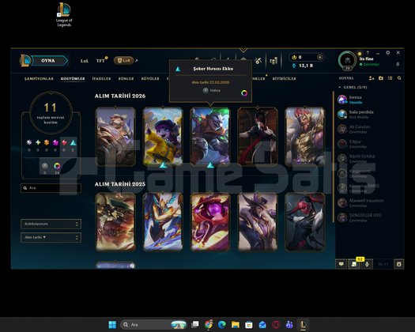Screen dimensions: 415x332
Task: Select the golden armored skin card in 2026 row
Action: click(305, 136)
